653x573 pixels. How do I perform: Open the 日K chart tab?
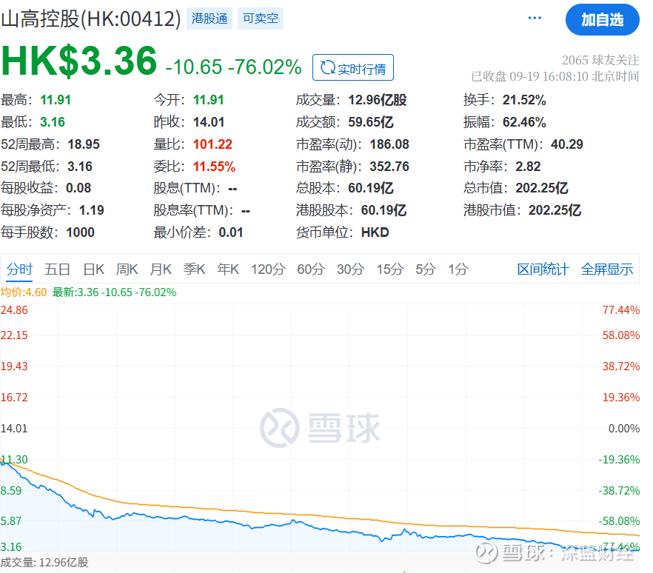[x=94, y=269]
